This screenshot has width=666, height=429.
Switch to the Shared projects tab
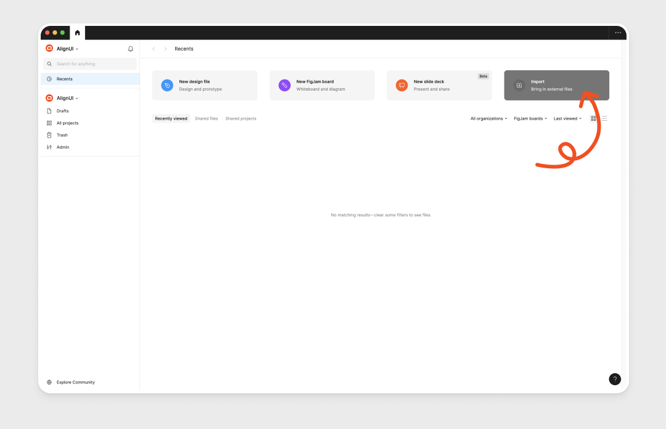[x=240, y=118]
